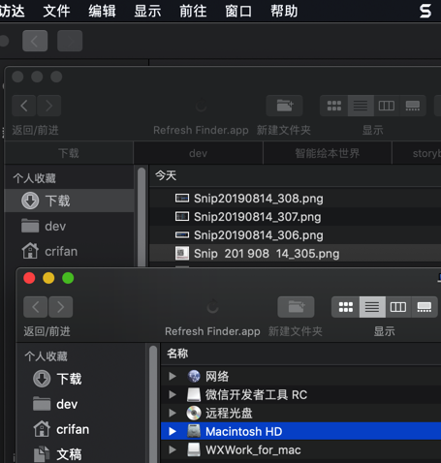
Task: Expand the 远程光盘 disclosure triangle
Action: pos(173,413)
